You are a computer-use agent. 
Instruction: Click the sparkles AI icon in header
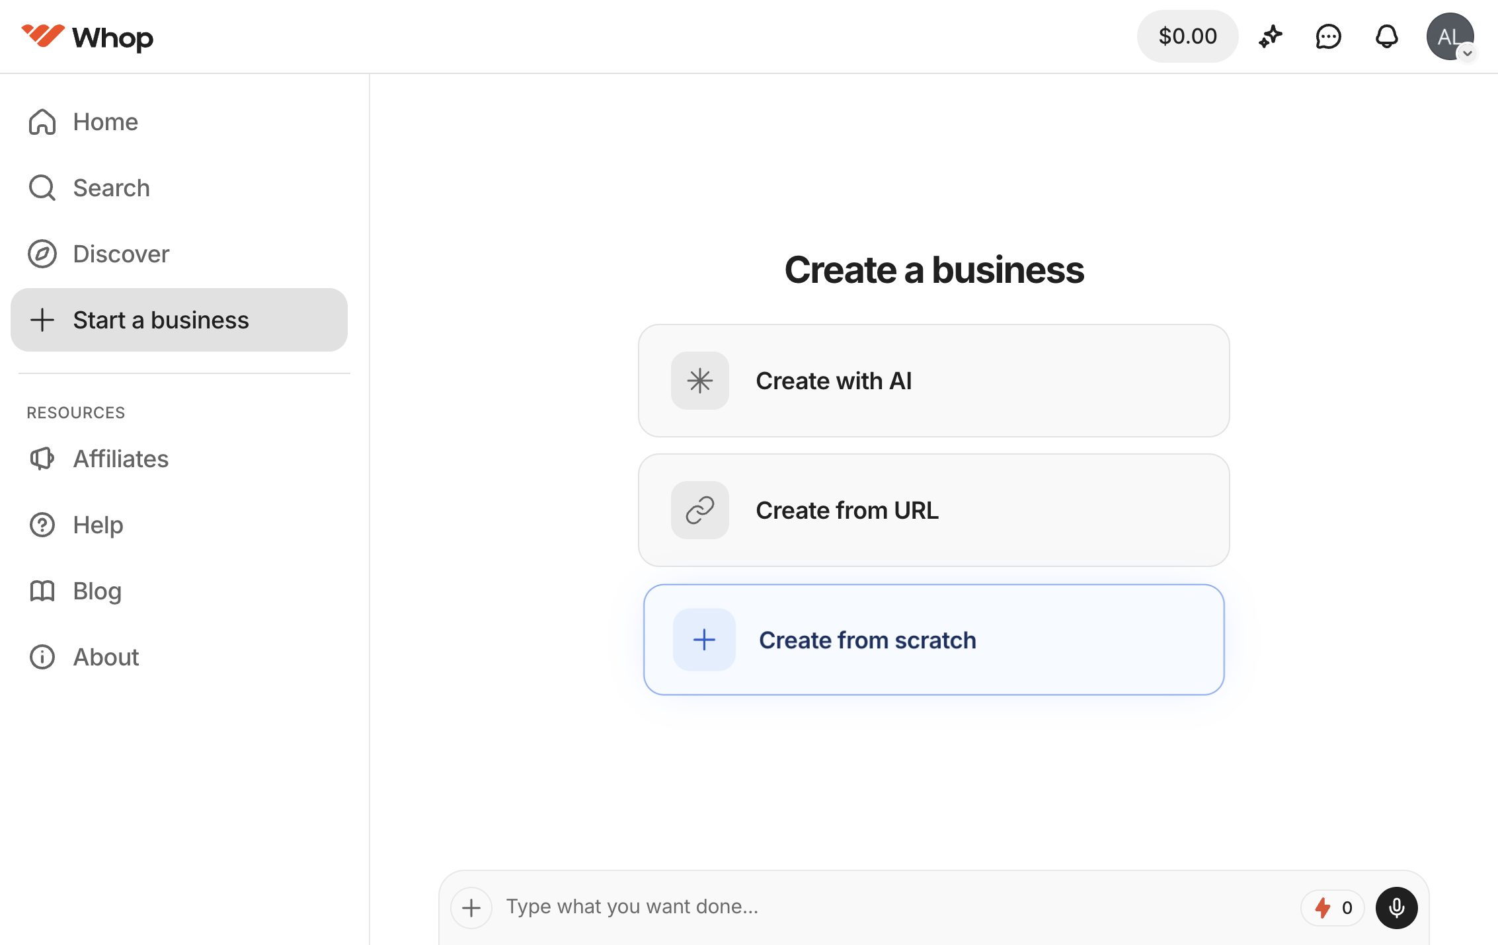pos(1270,36)
